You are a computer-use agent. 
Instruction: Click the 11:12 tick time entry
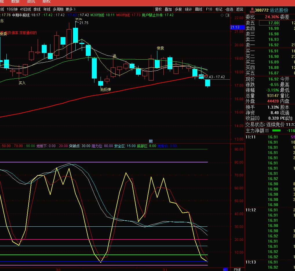tap(251, 210)
